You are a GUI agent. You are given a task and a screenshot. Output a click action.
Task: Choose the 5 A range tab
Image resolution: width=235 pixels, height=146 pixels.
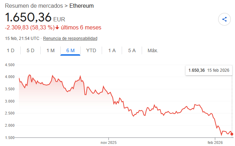(x=132, y=50)
